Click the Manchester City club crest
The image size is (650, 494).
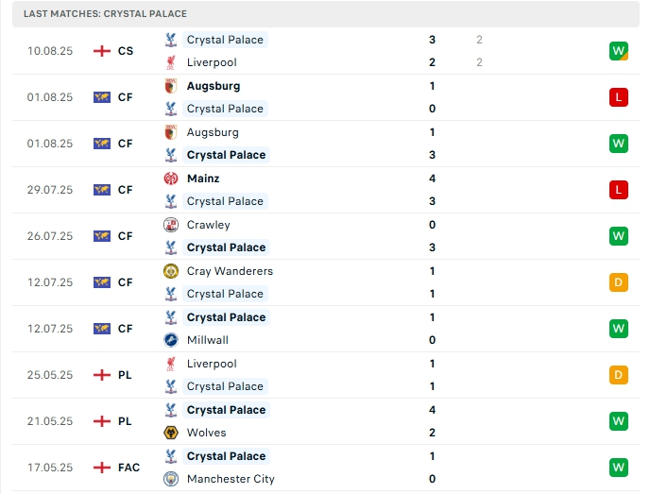(170, 479)
